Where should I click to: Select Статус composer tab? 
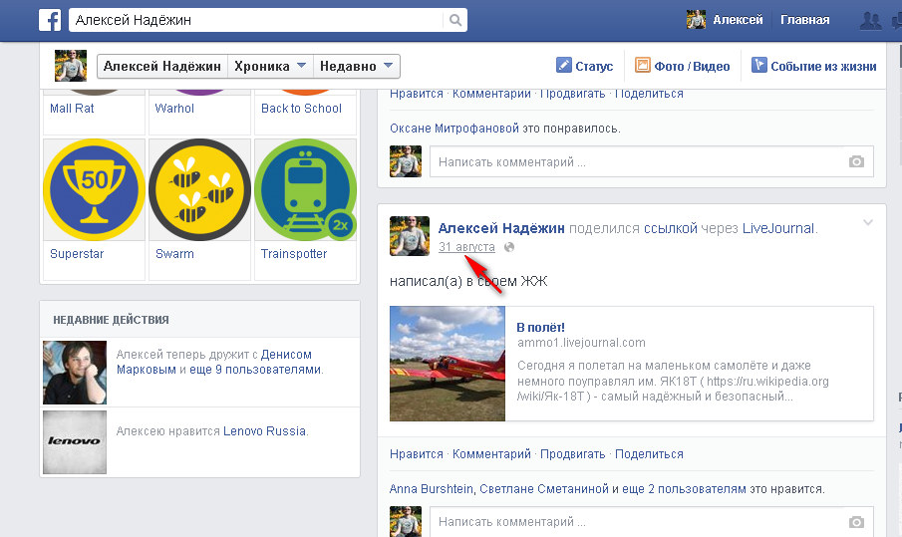[584, 66]
